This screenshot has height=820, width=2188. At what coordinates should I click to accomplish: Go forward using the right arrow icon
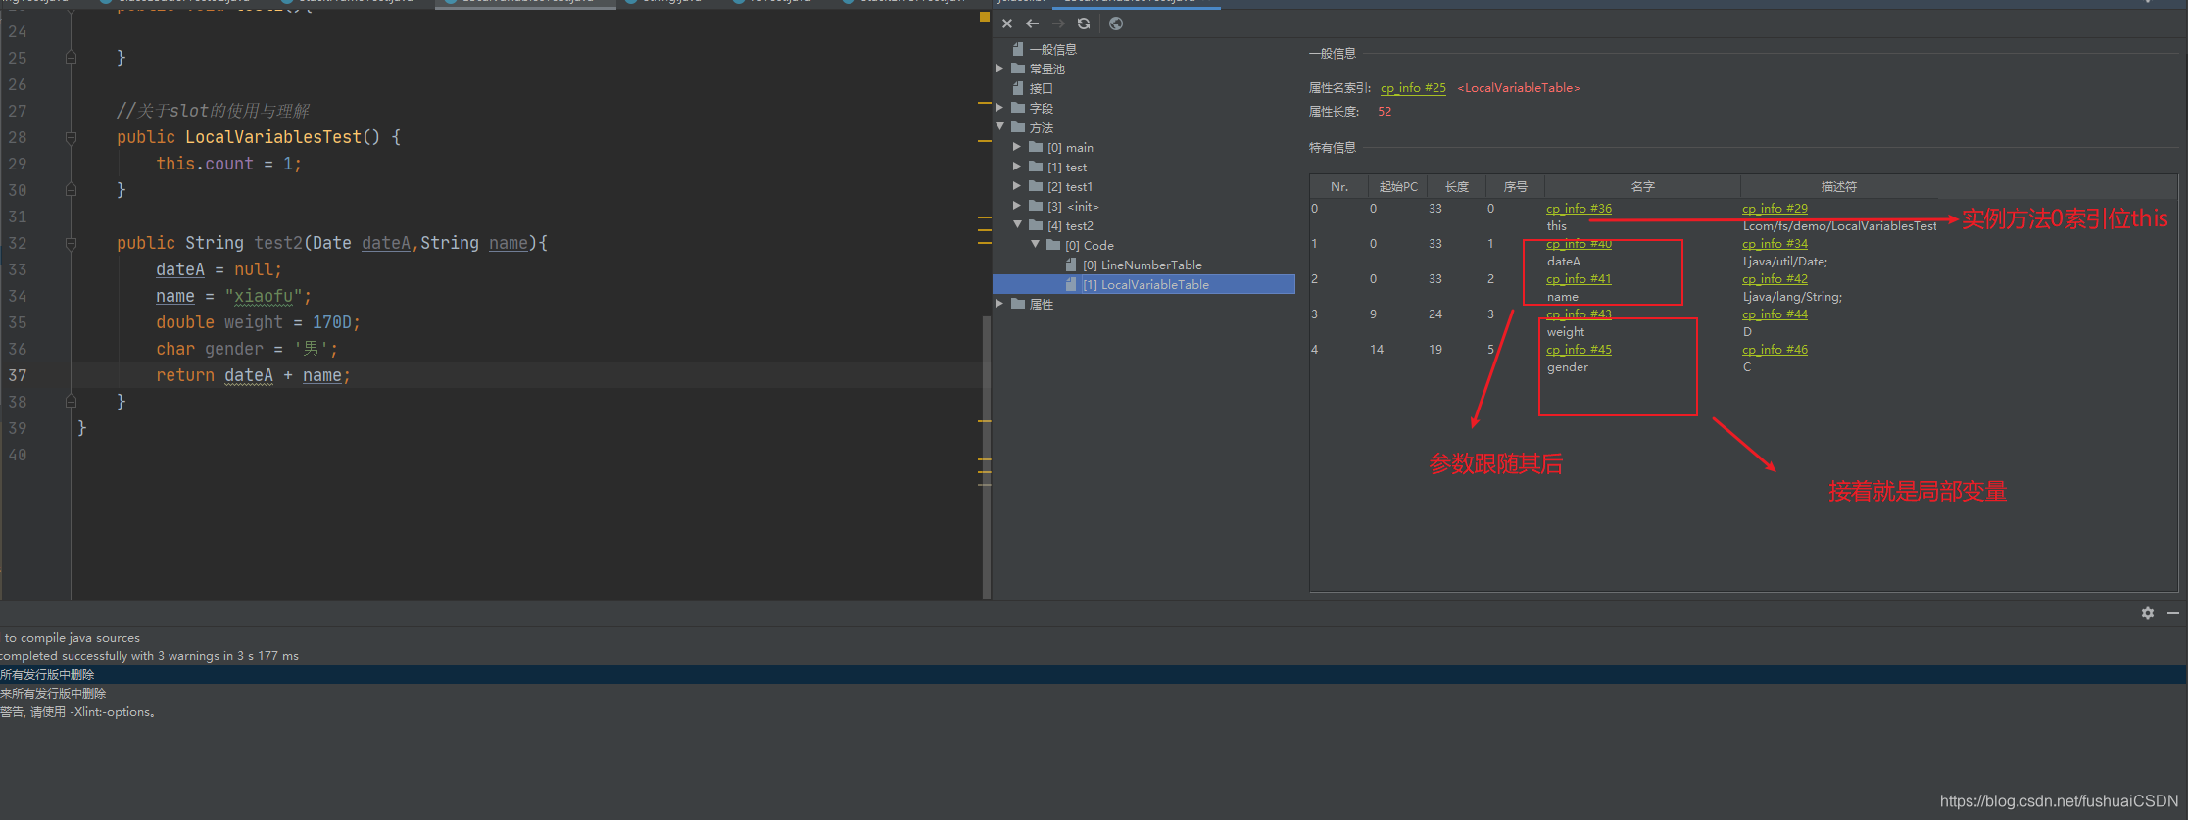click(x=1058, y=24)
